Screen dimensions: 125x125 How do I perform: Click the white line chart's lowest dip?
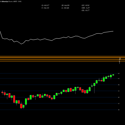(21, 44)
